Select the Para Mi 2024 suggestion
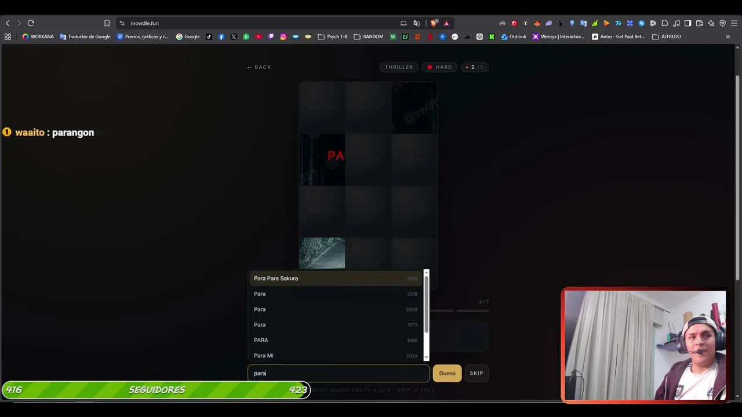 [x=336, y=356]
